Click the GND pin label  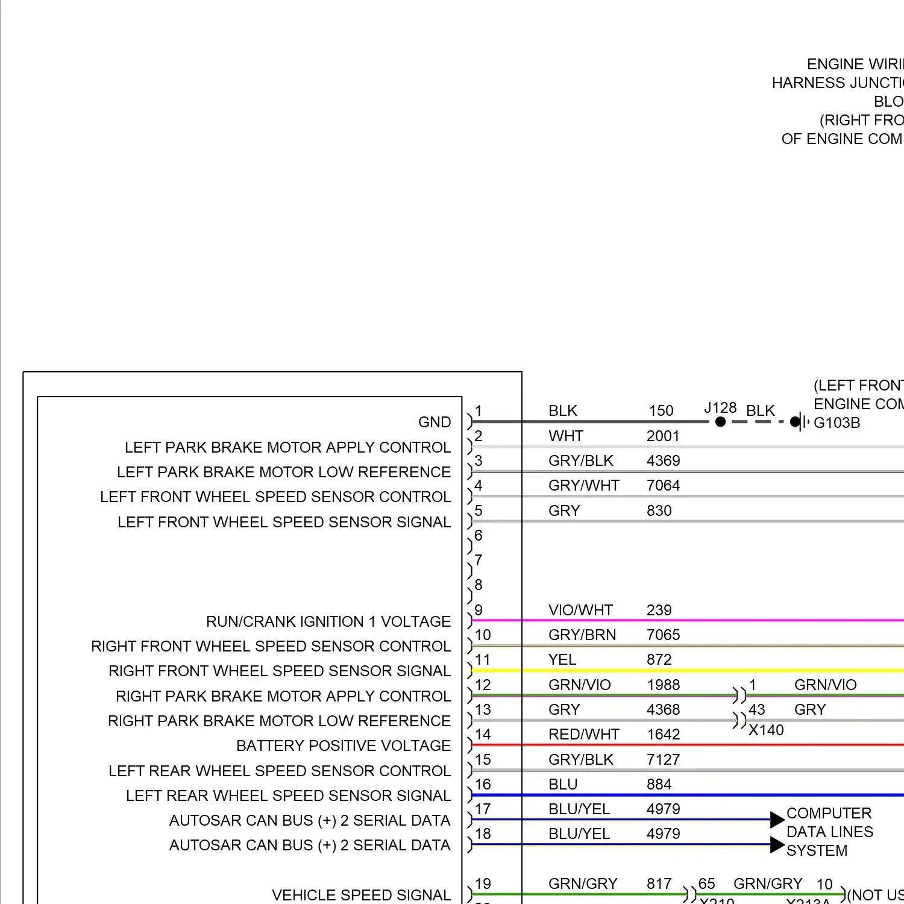pyautogui.click(x=435, y=422)
